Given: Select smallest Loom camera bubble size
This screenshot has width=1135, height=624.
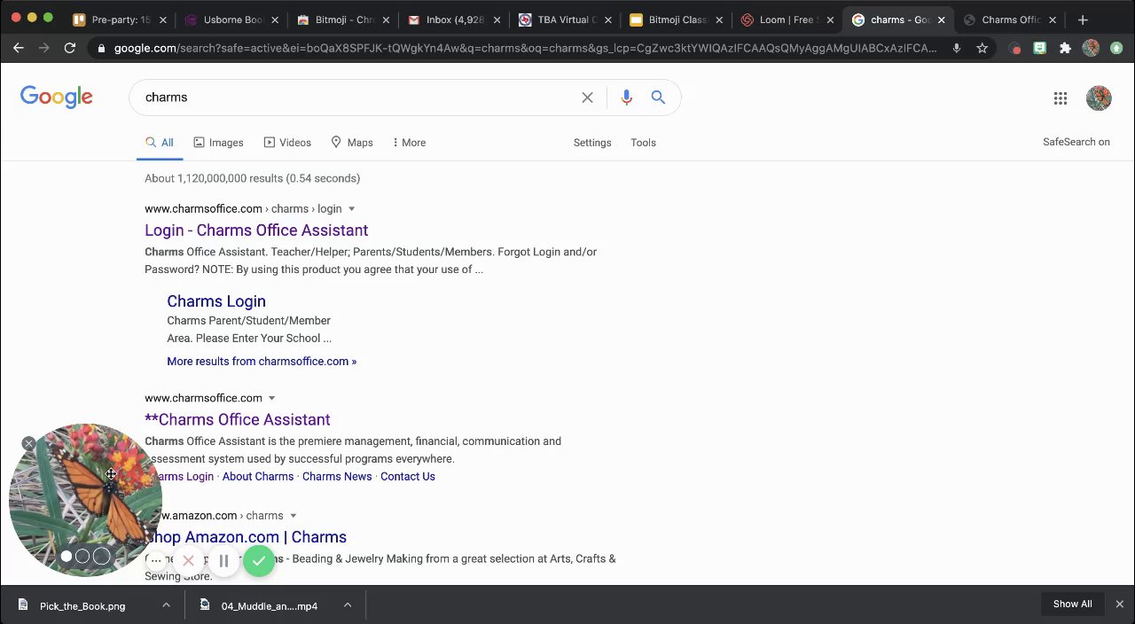Looking at the screenshot, I should [x=67, y=557].
